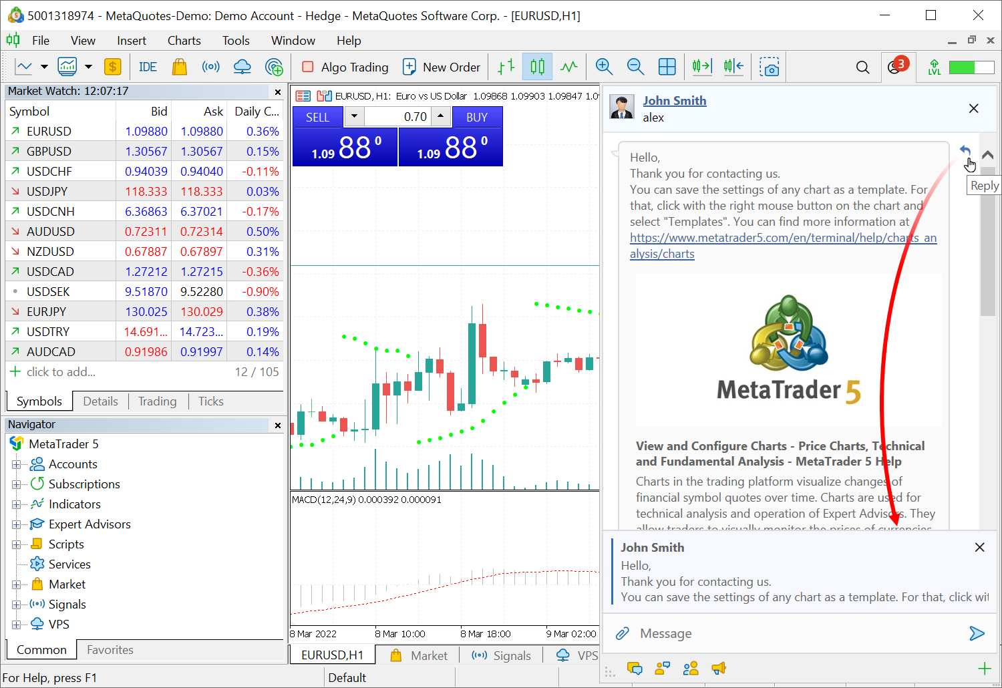
Task: Switch to the Ticks tab in Market Watch
Action: coord(210,401)
